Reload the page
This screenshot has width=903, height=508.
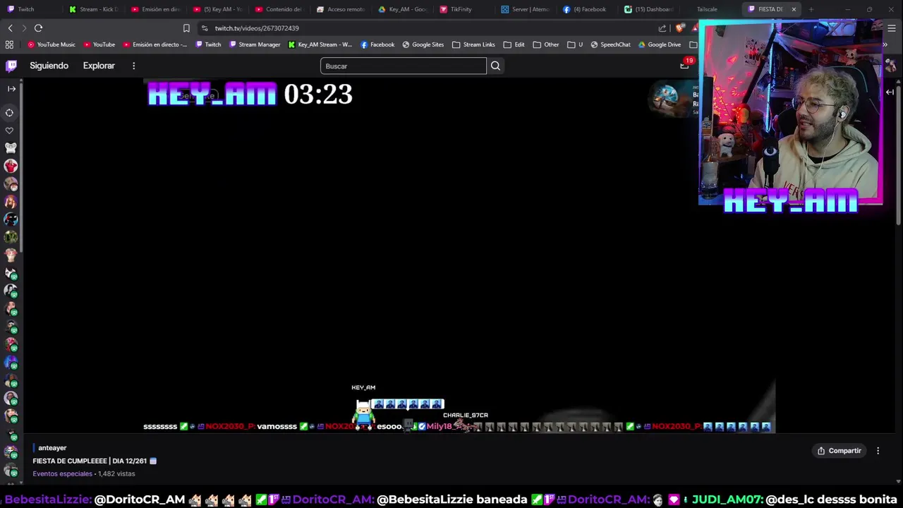[x=38, y=28]
